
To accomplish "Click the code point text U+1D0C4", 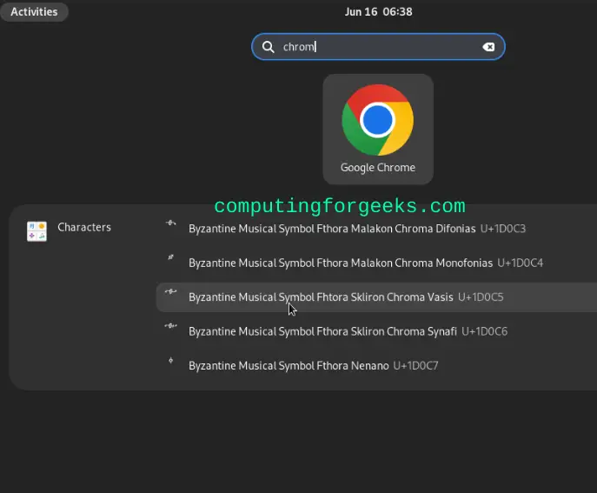I will click(520, 263).
